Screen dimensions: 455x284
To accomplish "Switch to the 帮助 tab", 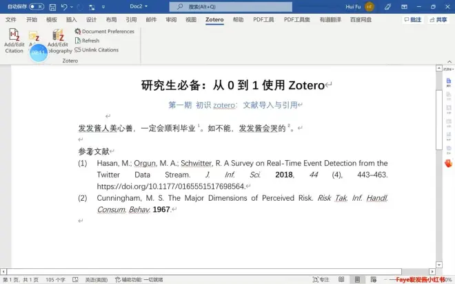I will point(239,19).
